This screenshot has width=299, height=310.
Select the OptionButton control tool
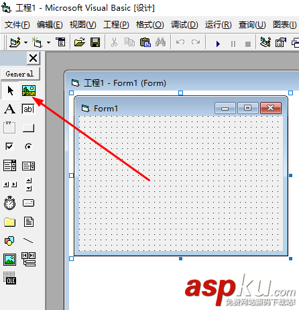click(x=28, y=146)
